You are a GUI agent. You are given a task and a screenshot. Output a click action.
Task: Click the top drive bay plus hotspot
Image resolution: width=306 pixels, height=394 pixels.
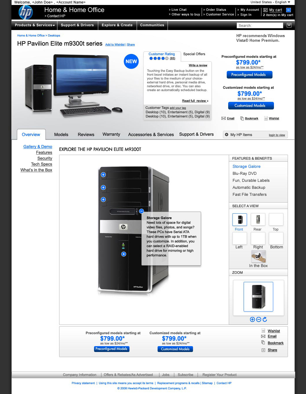coord(103,175)
